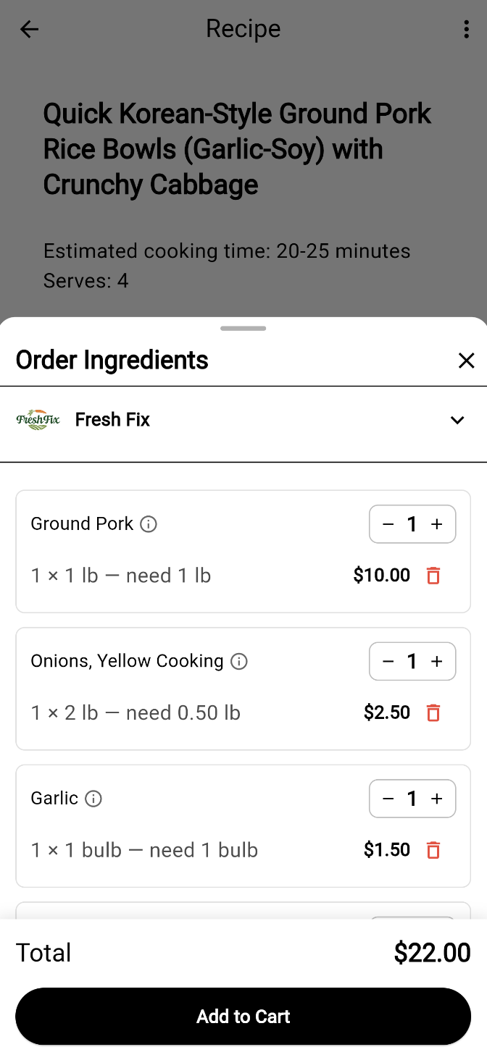Viewport: 487px width, 1060px height.
Task: Go back using the arrow icon
Action: pos(29,29)
